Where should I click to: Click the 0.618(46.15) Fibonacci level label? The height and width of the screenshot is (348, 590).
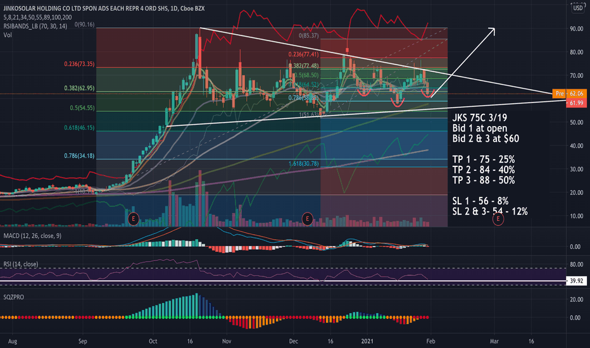point(79,128)
